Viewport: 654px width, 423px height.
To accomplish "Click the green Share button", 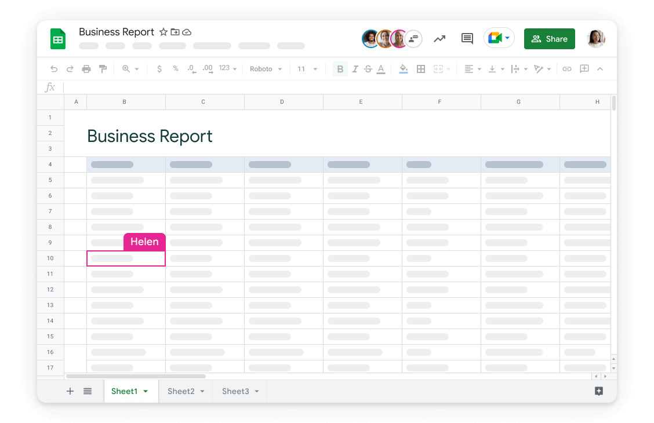I will pos(548,39).
